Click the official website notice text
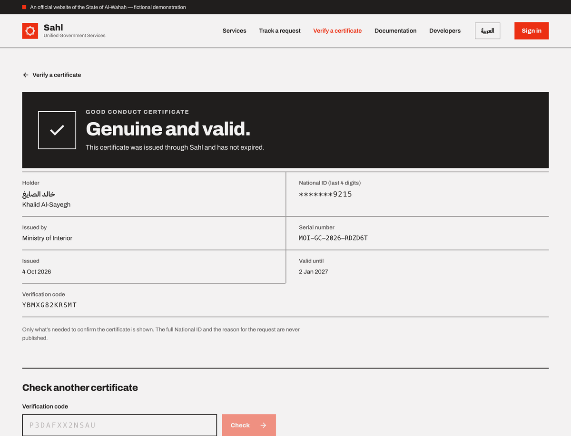 click(108, 7)
